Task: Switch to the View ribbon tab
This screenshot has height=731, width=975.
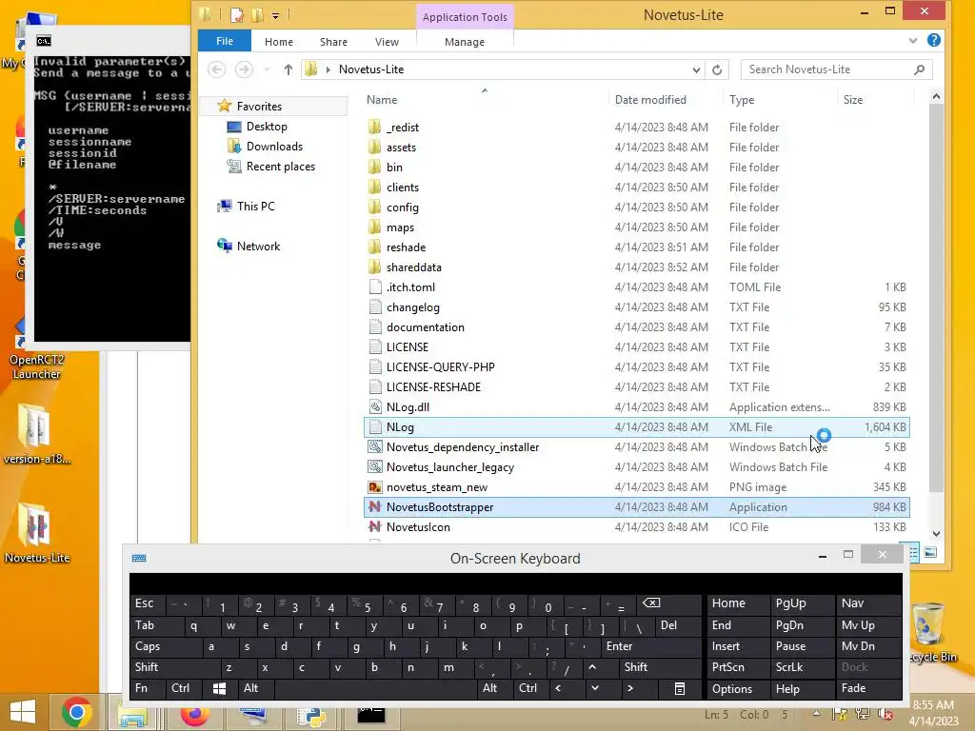Action: [387, 42]
